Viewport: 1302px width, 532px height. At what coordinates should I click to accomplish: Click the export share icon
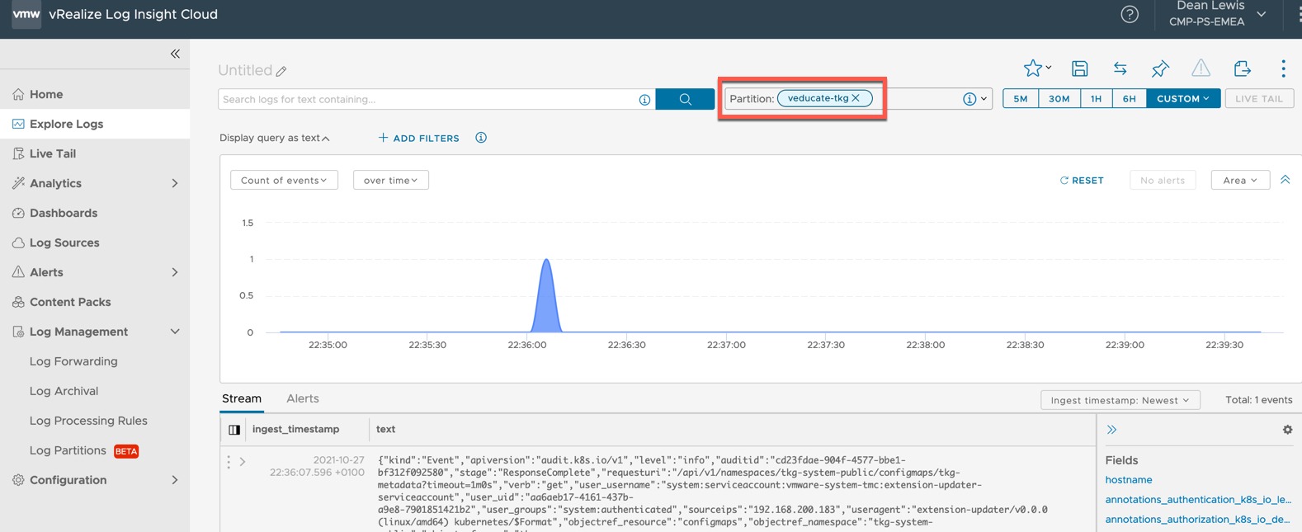point(1242,68)
